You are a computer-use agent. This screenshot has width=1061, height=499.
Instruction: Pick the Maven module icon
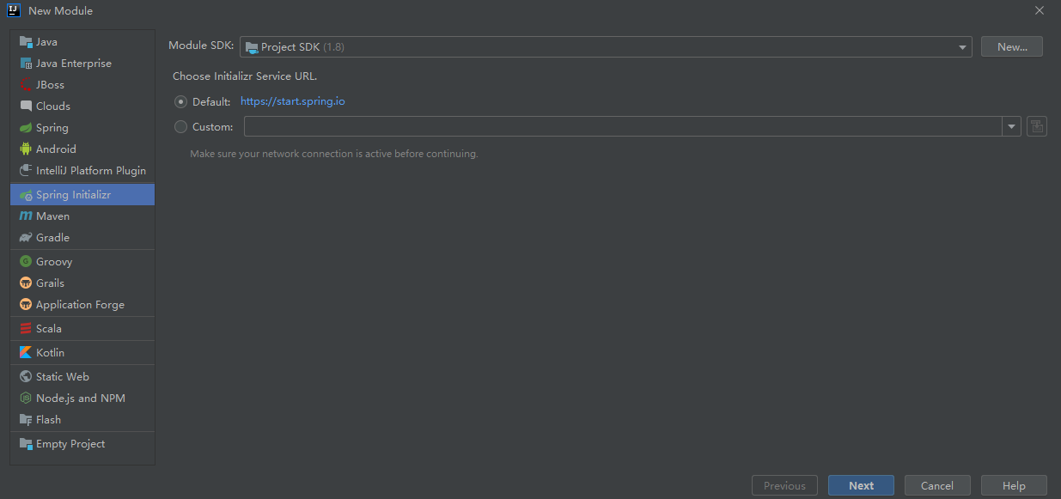pyautogui.click(x=26, y=216)
